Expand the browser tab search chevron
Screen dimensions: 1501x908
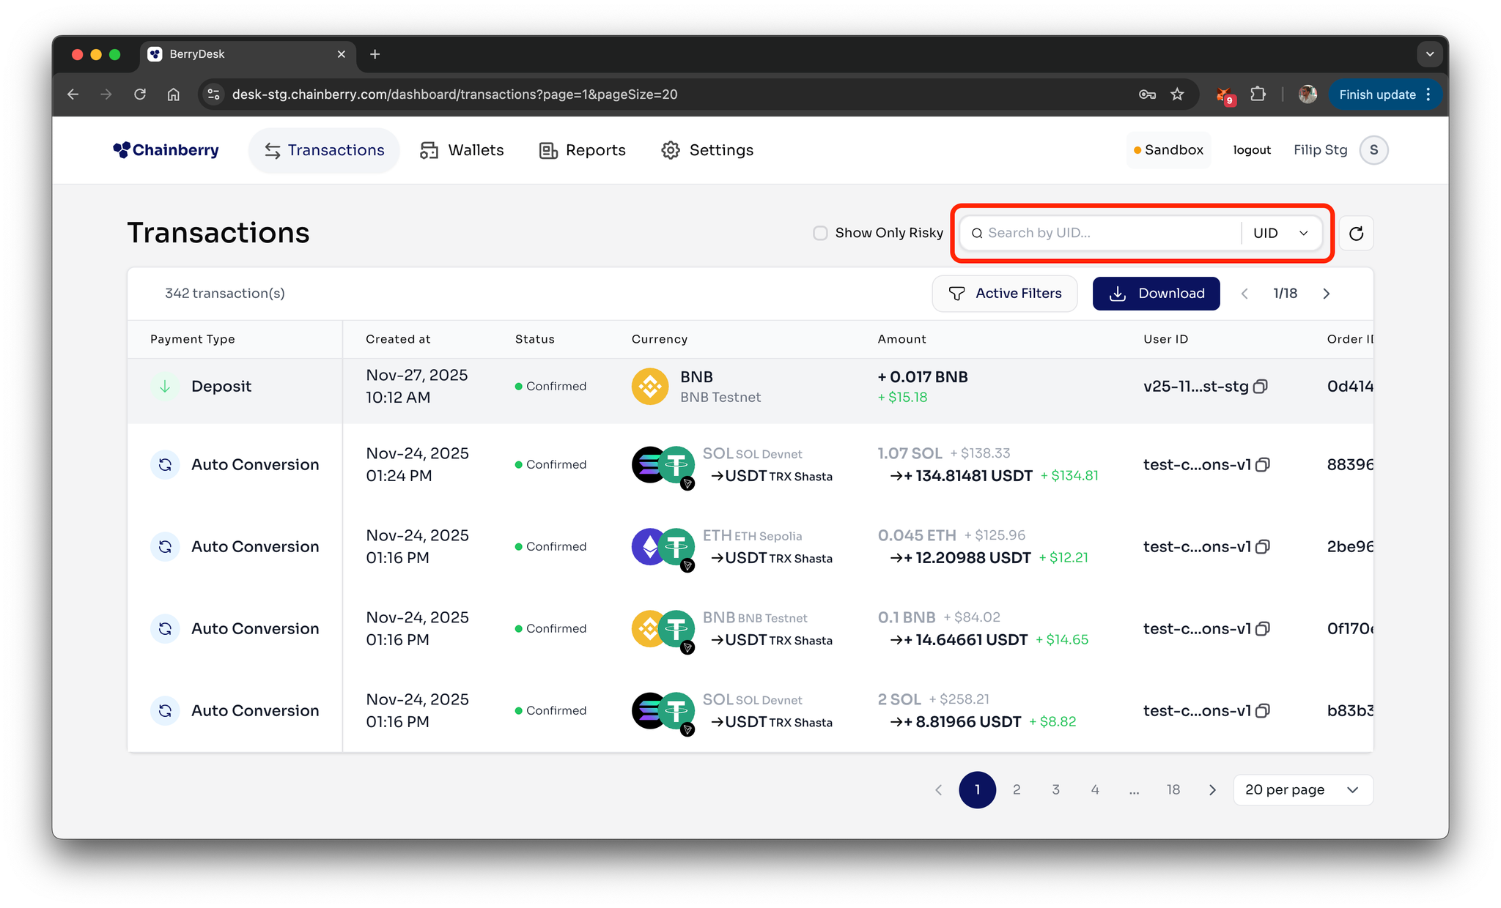(1429, 54)
